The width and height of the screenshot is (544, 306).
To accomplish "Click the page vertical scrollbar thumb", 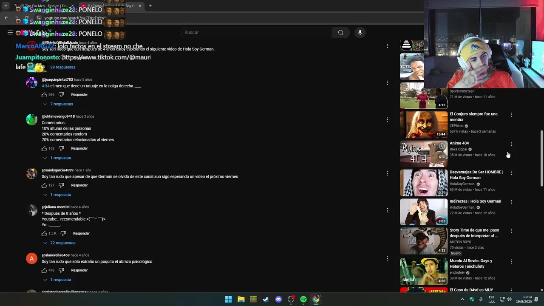I will 541,158.
